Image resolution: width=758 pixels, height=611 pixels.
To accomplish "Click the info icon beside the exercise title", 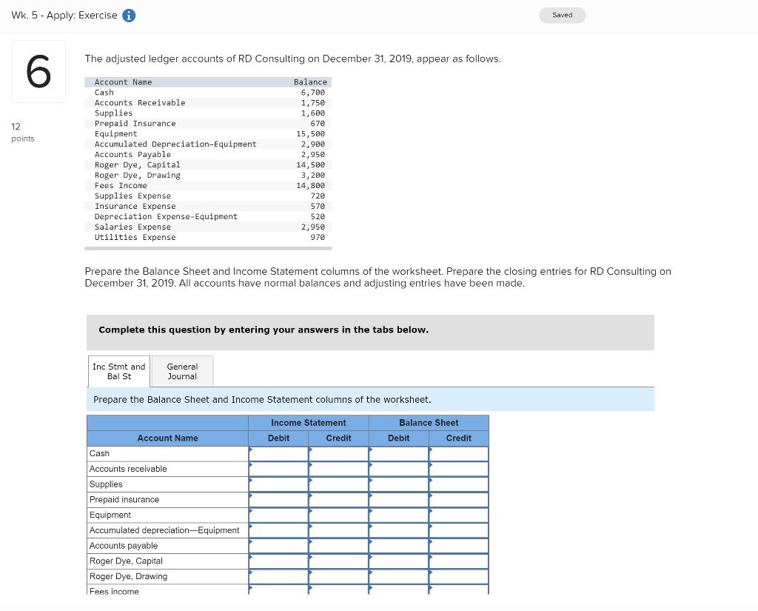I will (x=129, y=15).
